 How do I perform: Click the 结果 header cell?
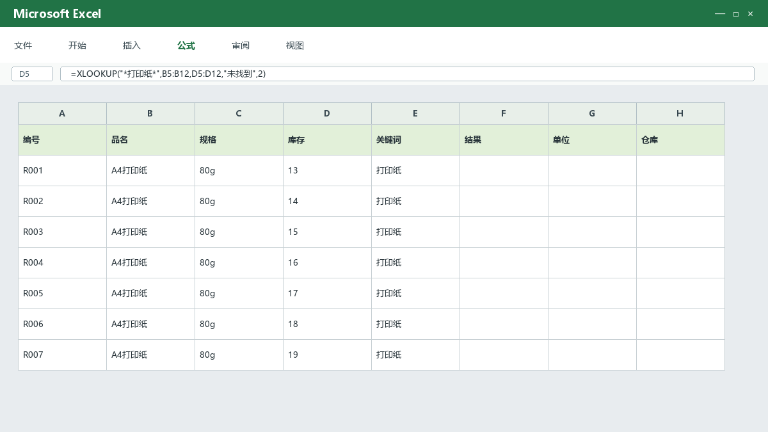pos(504,140)
